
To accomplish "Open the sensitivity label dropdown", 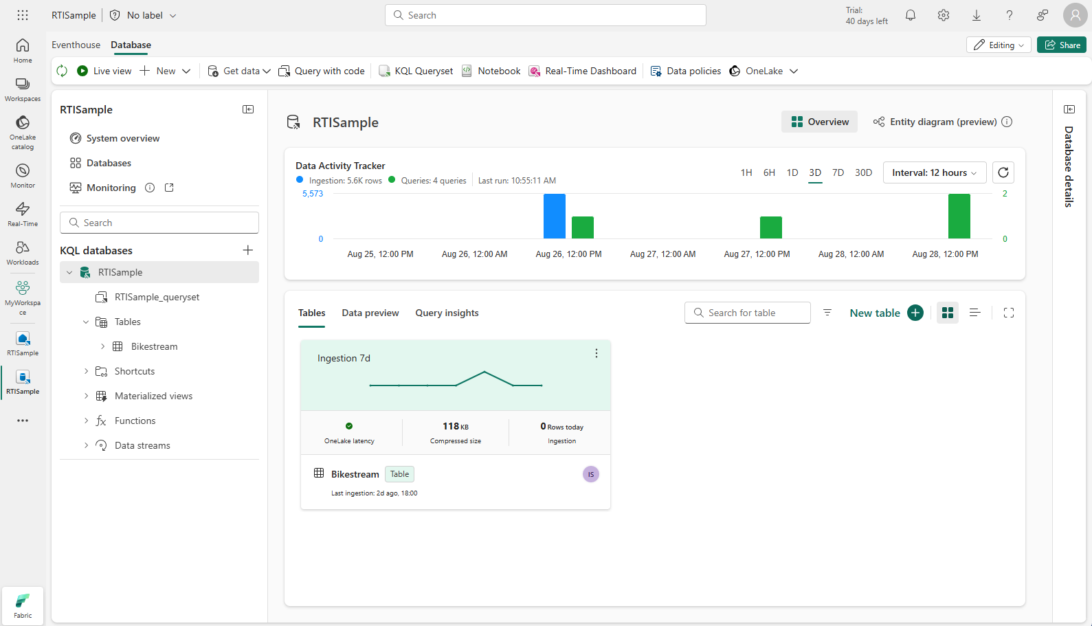I will click(144, 15).
